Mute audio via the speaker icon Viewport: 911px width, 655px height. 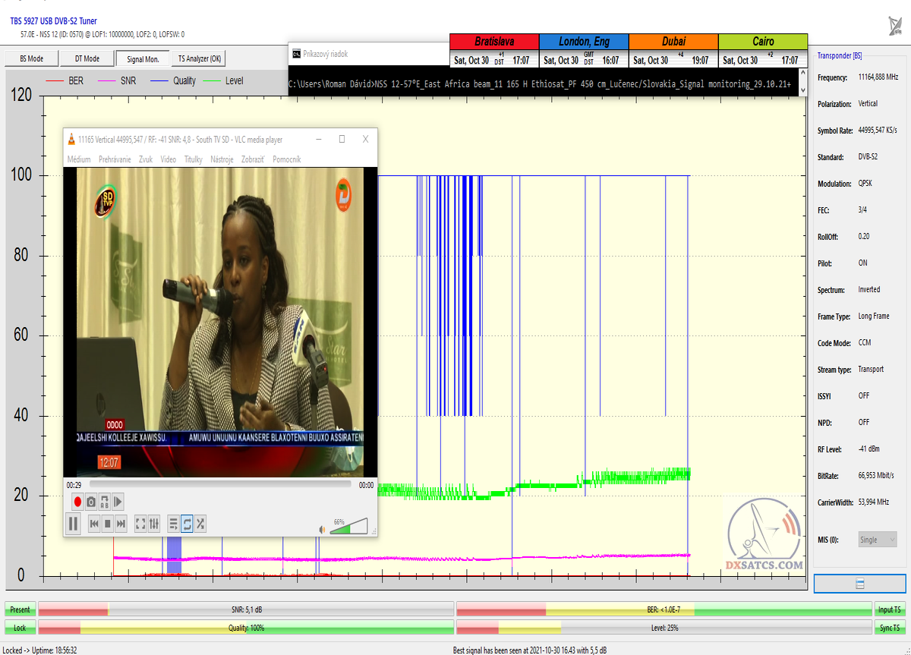322,529
